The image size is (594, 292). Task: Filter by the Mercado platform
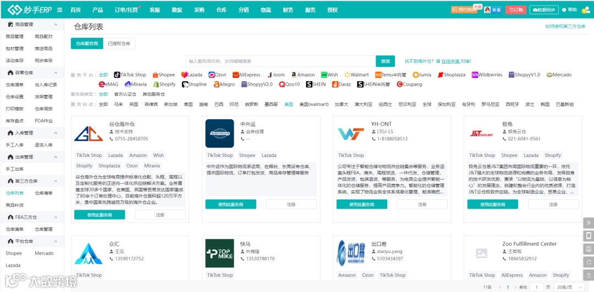tap(559, 75)
